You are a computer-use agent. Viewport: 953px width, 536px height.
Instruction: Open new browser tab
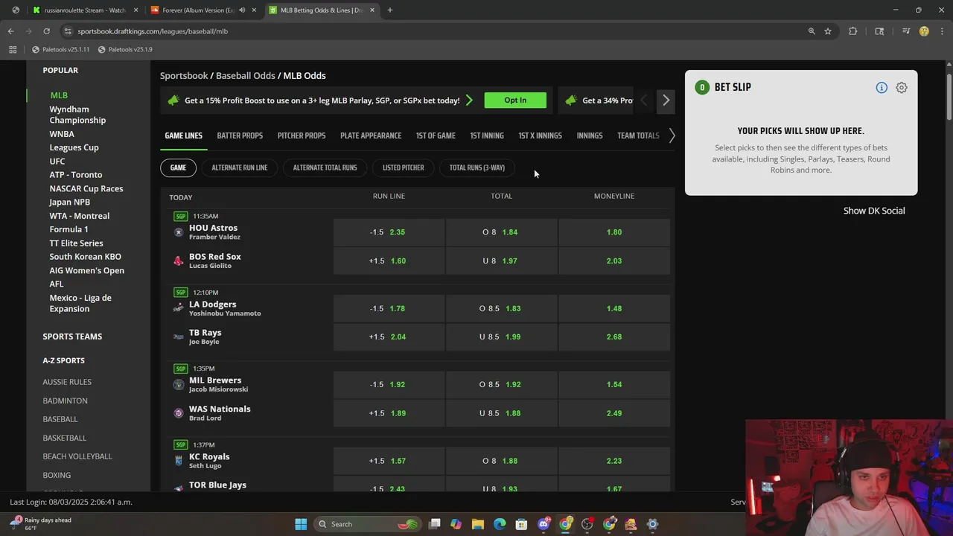pyautogui.click(x=390, y=10)
